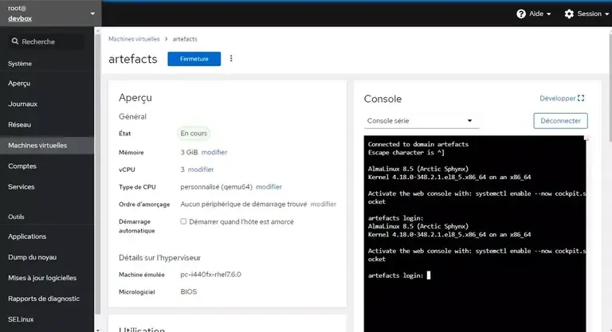Screen dimensions: 612x332
Task: Click the Développer expand console icon
Action: pyautogui.click(x=581, y=99)
